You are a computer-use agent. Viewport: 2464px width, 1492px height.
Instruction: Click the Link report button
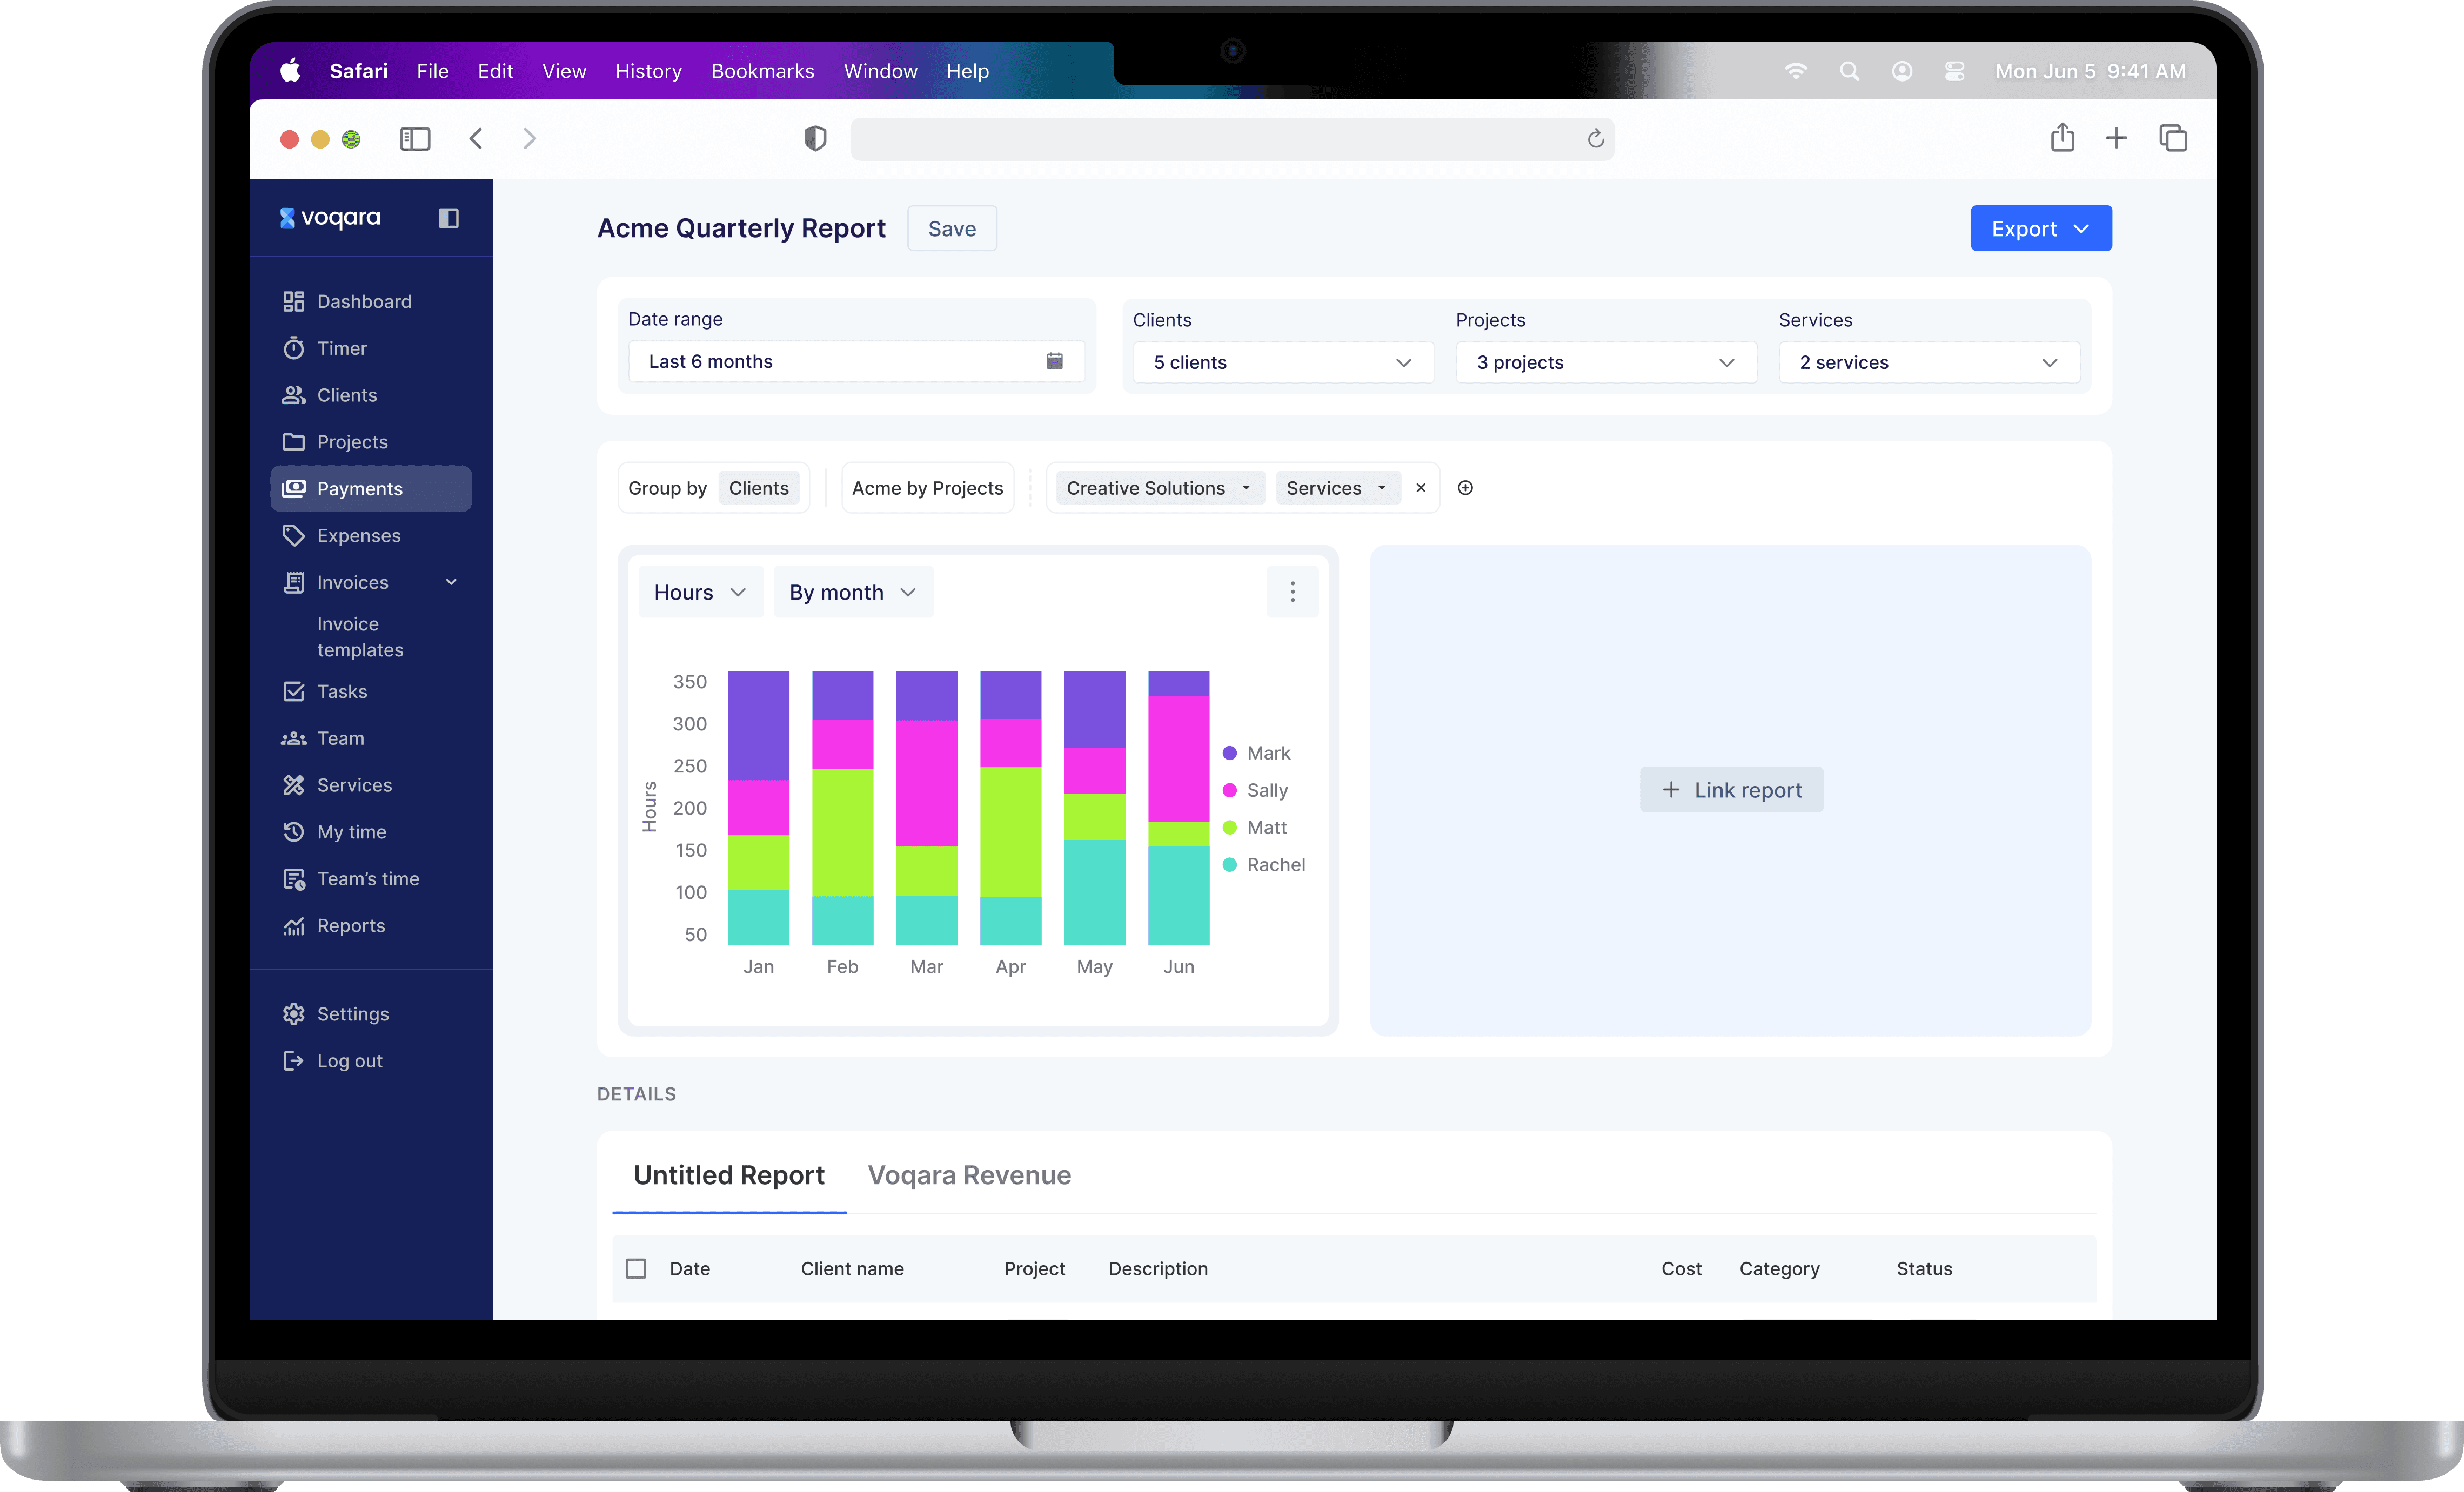(1731, 790)
